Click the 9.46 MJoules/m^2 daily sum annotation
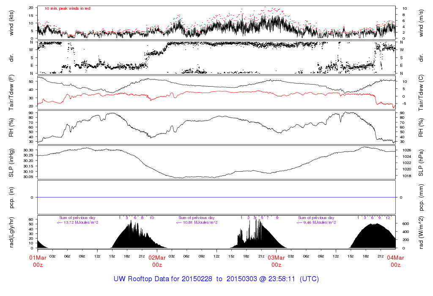Image resolution: width=433 pixels, height=296 pixels. (x=317, y=222)
